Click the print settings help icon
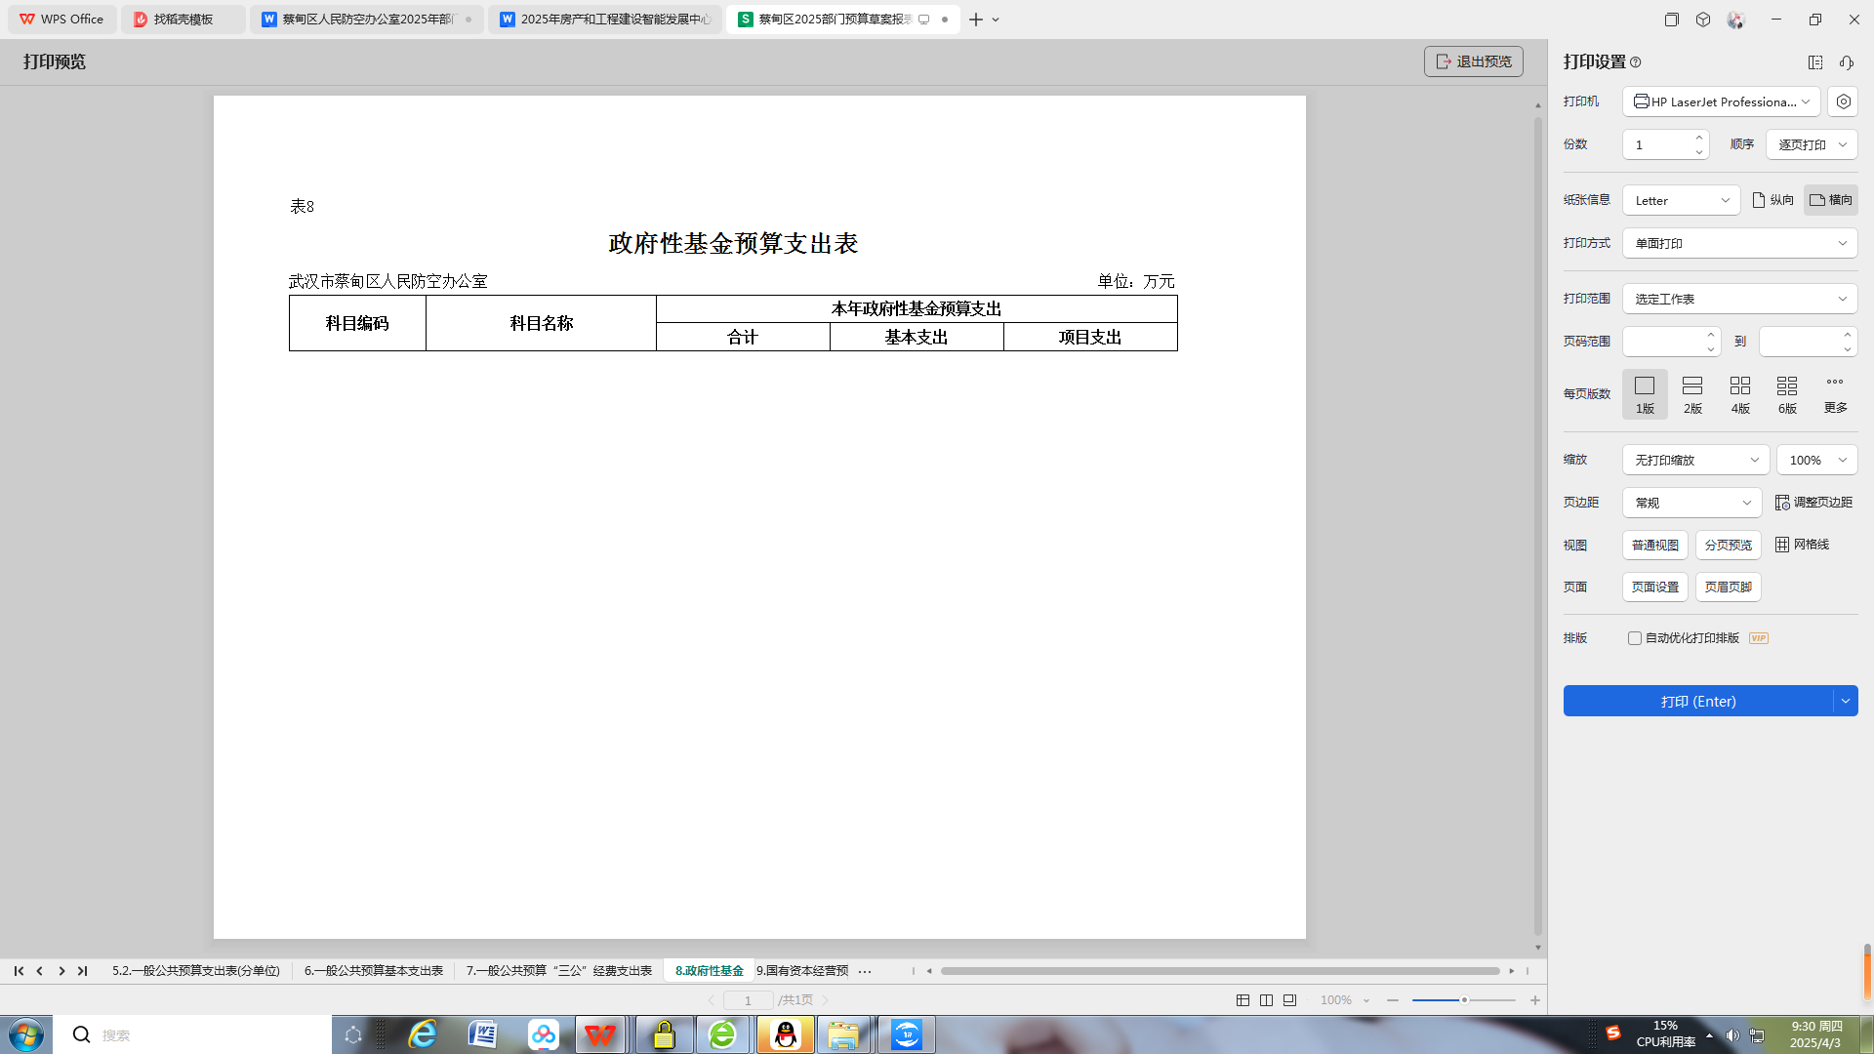1874x1054 pixels. click(x=1636, y=62)
